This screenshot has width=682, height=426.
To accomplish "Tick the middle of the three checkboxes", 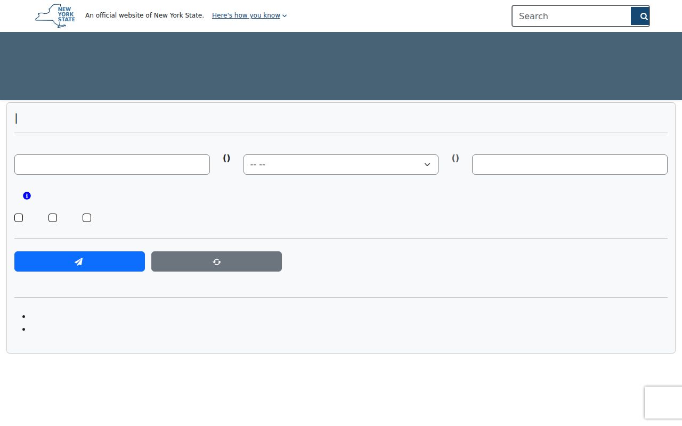I will (53, 218).
